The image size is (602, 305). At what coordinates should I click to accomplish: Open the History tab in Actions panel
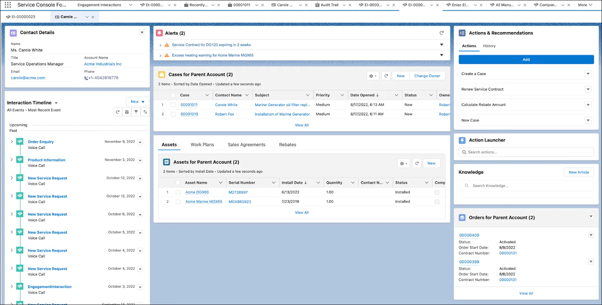pyautogui.click(x=489, y=46)
